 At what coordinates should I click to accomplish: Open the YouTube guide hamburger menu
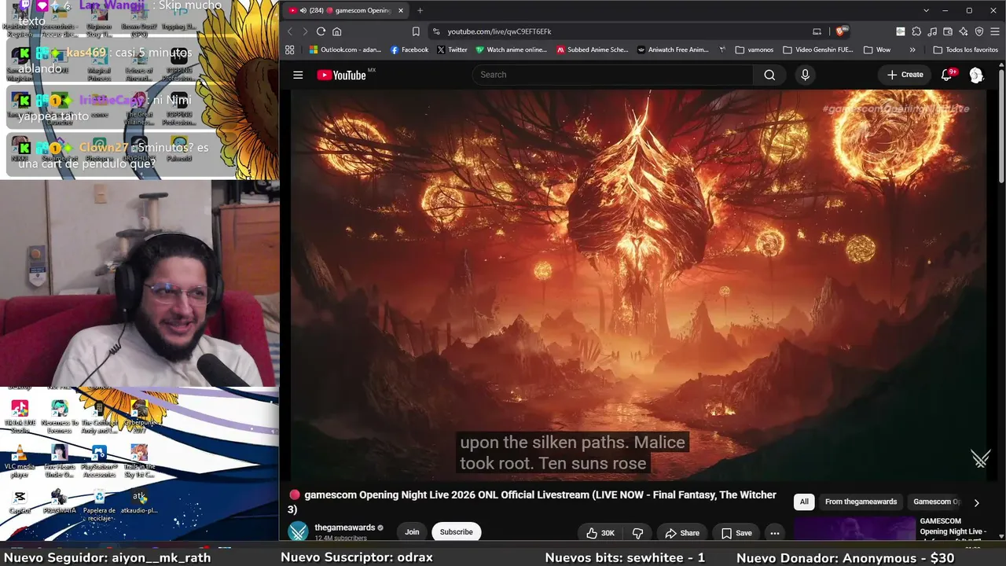(298, 75)
